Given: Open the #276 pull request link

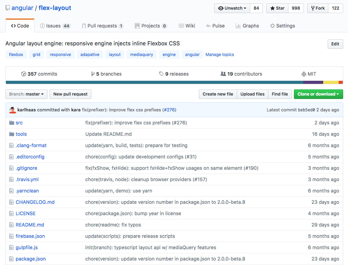Looking at the screenshot, I should (x=170, y=110).
